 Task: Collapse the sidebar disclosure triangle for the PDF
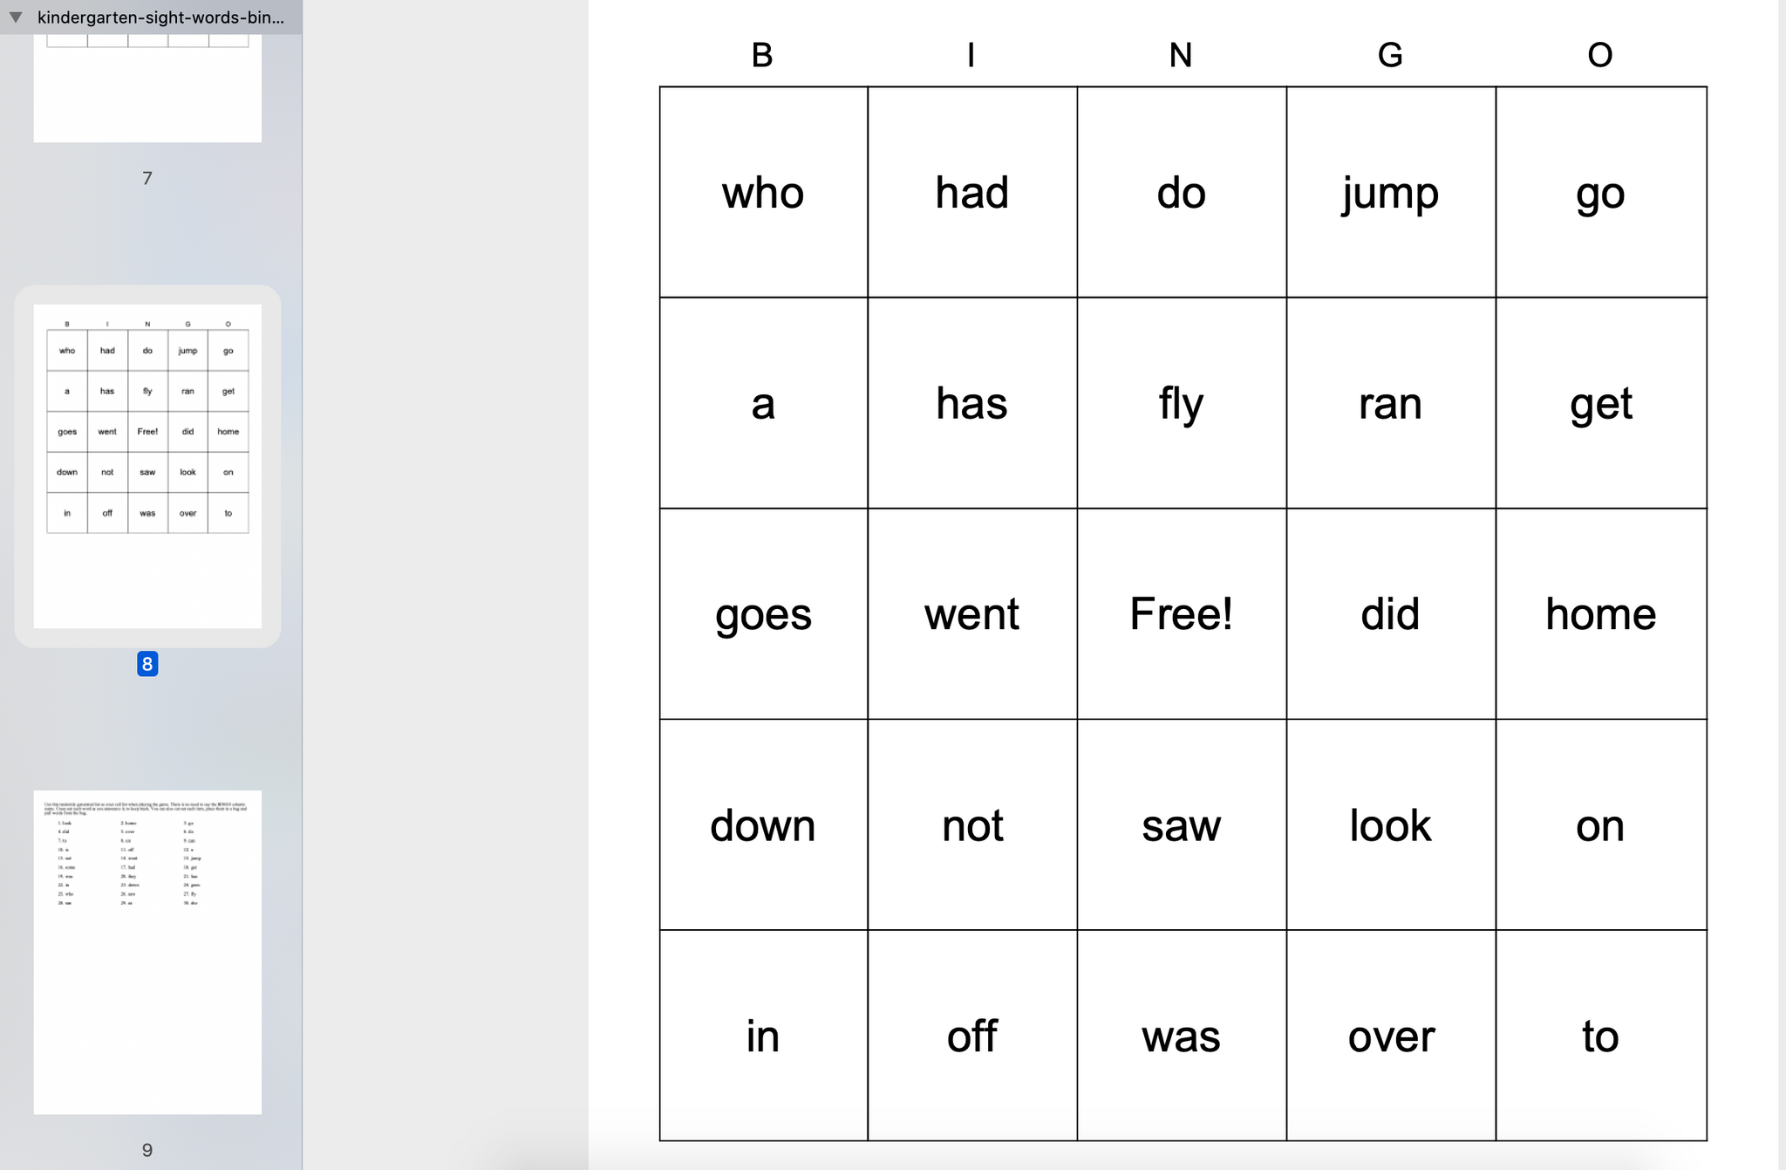(14, 17)
